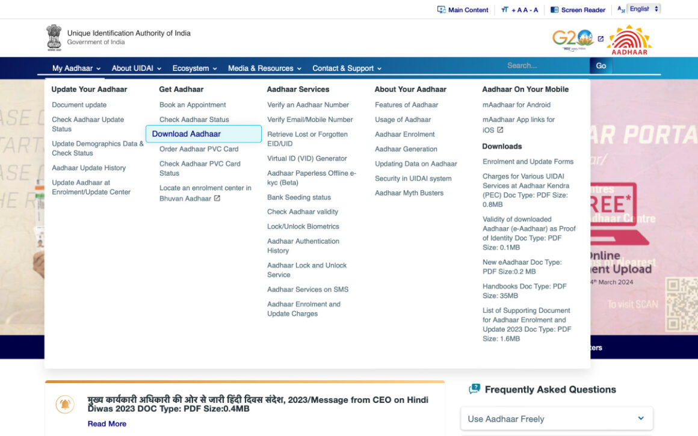The image size is (698, 436).
Task: Open the Read More link
Action: tap(107, 424)
